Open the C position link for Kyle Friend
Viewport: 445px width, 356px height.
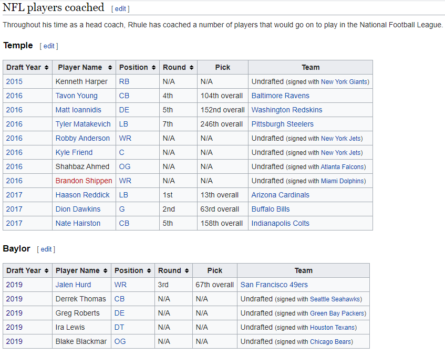[x=121, y=153]
